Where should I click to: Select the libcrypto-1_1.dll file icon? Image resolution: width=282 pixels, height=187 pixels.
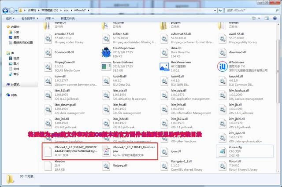point(164,165)
